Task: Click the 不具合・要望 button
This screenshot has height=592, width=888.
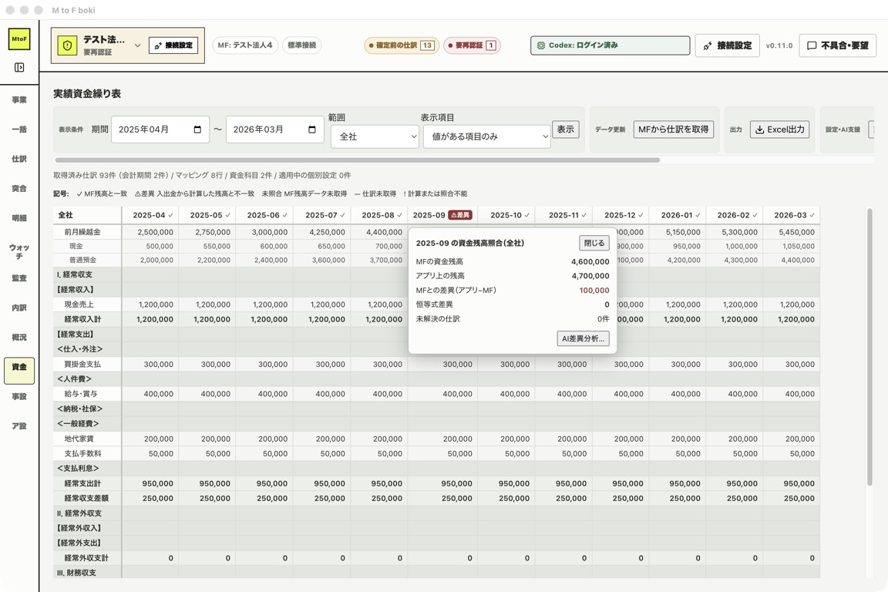Action: 838,45
